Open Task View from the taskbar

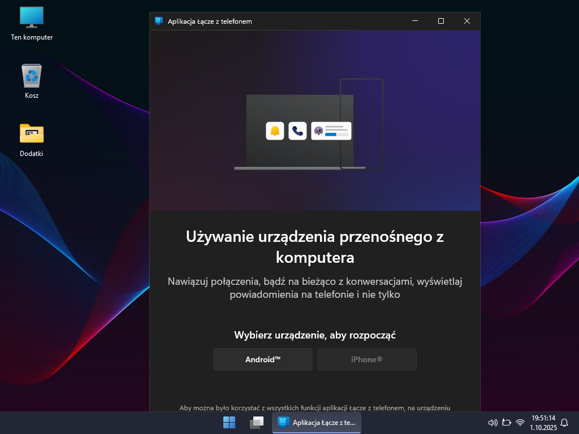[x=257, y=422]
